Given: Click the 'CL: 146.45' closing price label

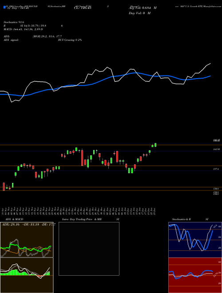Looking at the screenshot, I should pyautogui.click(x=83, y=8).
